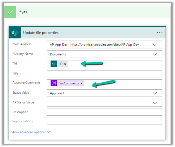This screenshot has width=175, height=147.
Task: Click the green checkmark icon beside If yes
Action: point(11,12)
